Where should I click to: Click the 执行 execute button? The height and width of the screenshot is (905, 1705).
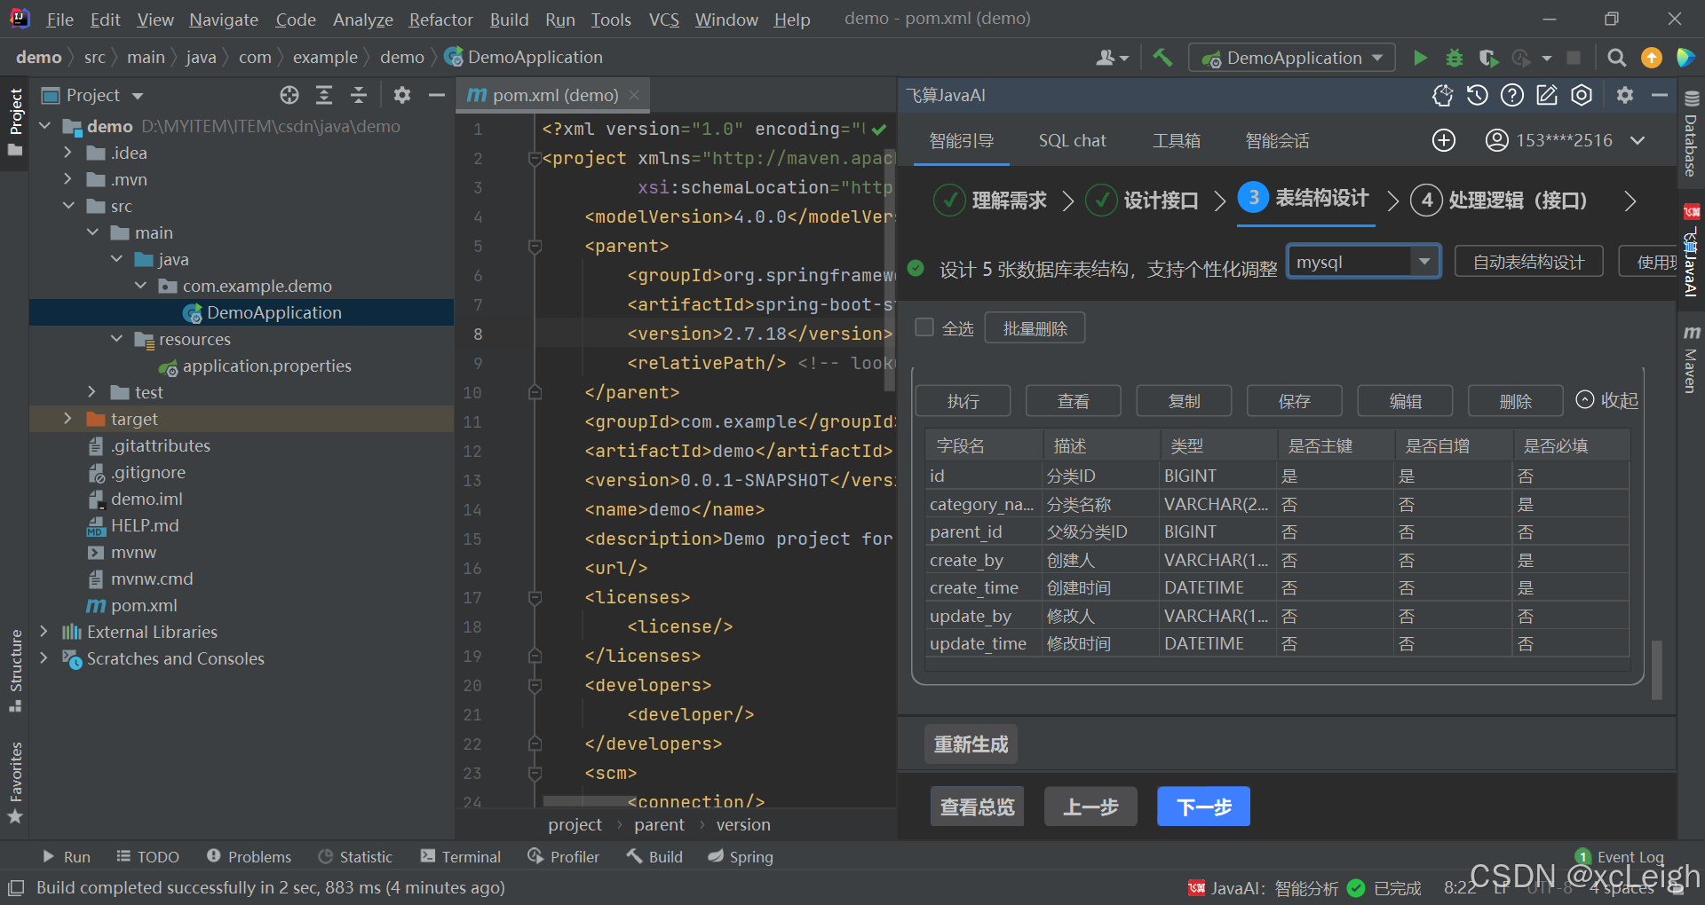(963, 401)
